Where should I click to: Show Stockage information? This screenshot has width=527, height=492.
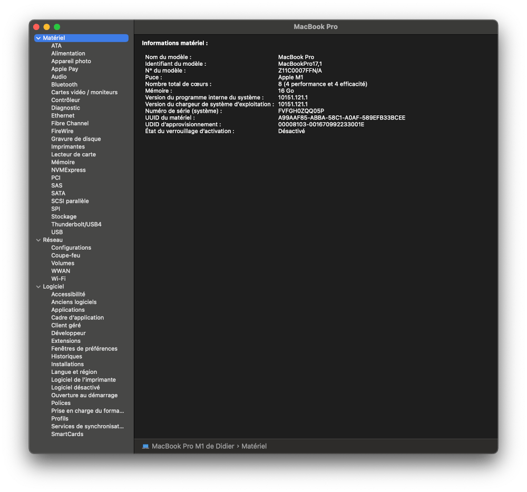coord(64,217)
